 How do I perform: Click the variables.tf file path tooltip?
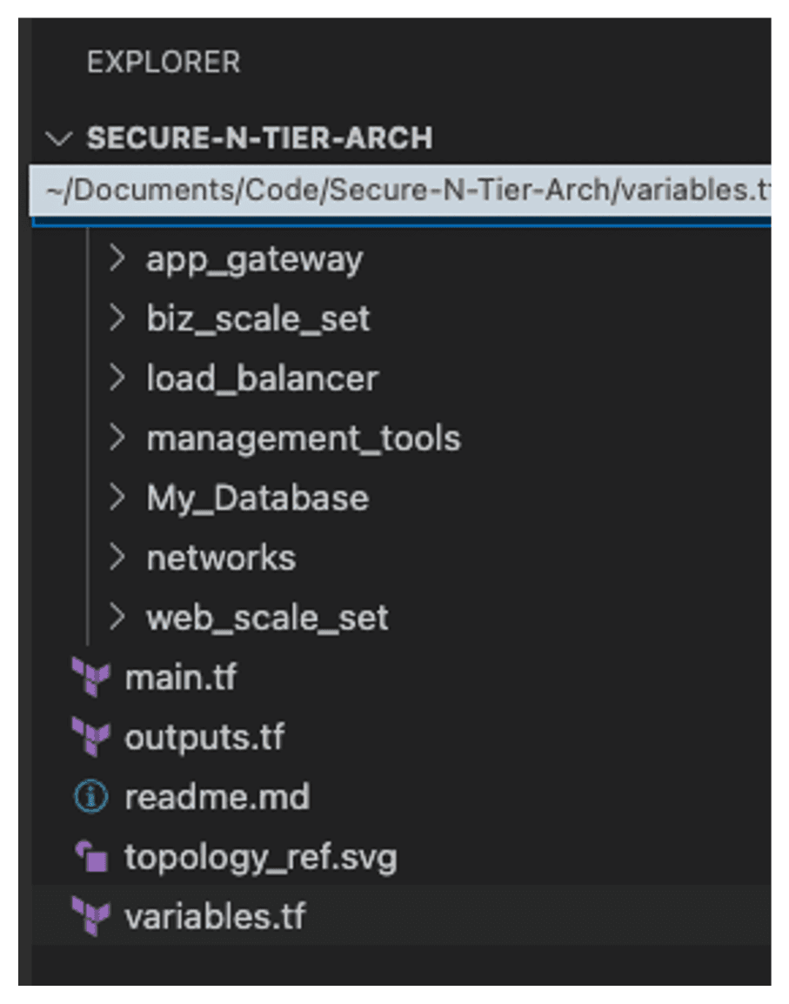[400, 191]
